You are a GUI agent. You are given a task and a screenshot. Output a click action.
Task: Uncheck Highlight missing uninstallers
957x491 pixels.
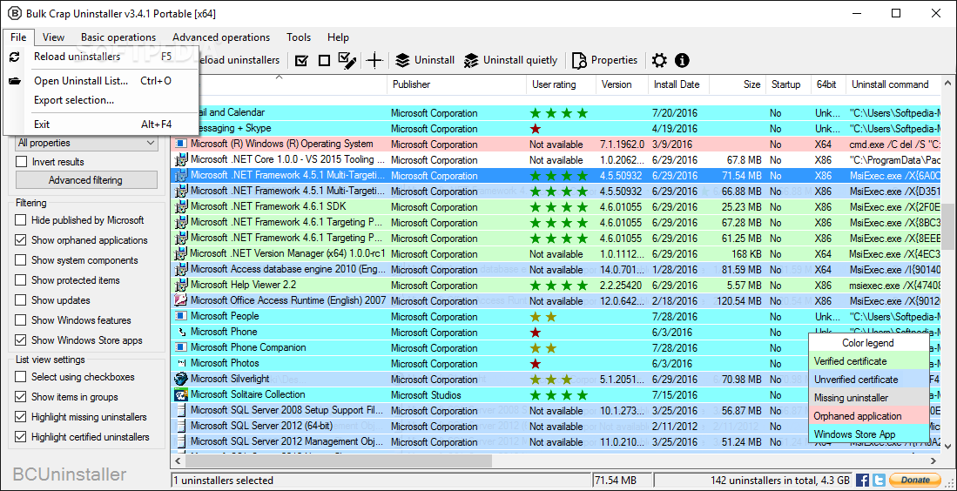22,417
